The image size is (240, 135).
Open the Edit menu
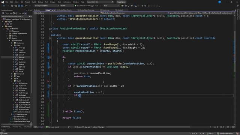[x=12, y=2]
